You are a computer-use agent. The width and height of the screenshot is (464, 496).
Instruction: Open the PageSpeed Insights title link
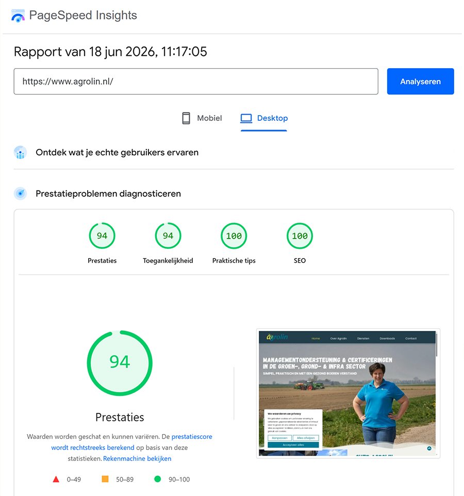coord(83,15)
